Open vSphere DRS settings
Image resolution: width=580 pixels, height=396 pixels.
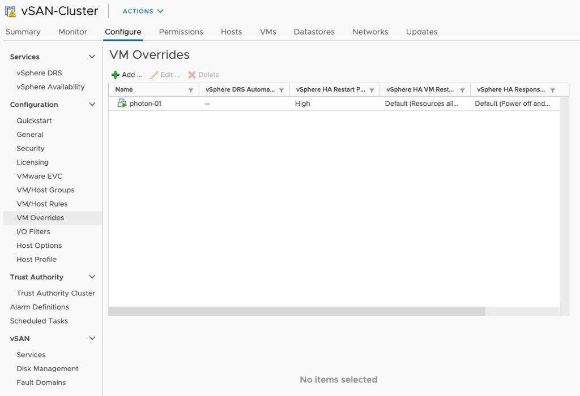coord(39,73)
